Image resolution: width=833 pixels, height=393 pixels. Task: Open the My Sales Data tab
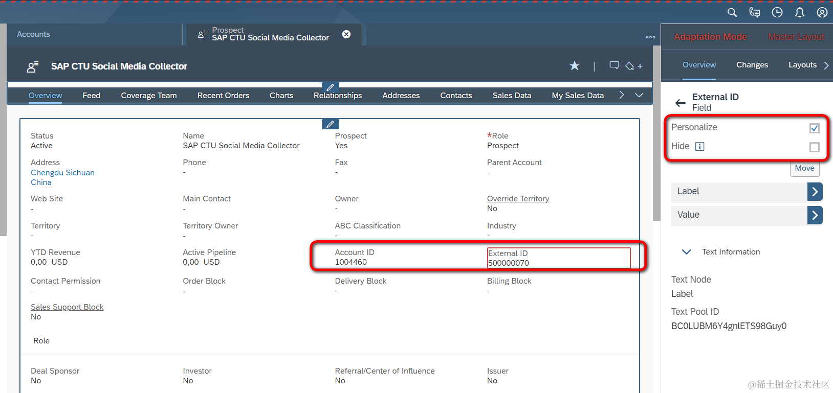tap(578, 96)
